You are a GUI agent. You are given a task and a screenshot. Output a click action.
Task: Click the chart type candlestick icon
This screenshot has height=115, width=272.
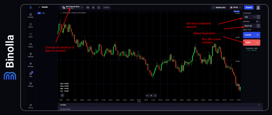tap(87, 7)
